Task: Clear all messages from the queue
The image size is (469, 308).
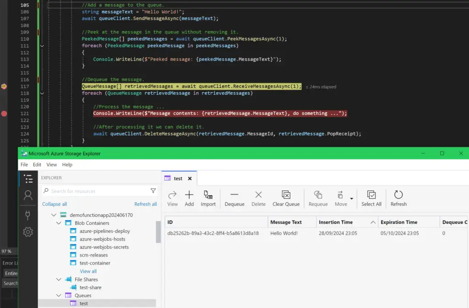Action: 286,198
